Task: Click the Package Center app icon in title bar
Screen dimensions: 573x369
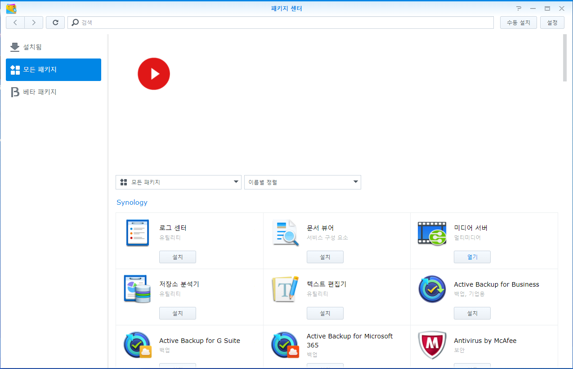Action: point(11,9)
